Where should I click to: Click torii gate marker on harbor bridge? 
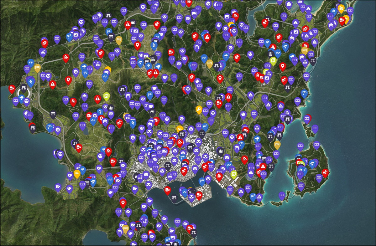tap(174, 197)
